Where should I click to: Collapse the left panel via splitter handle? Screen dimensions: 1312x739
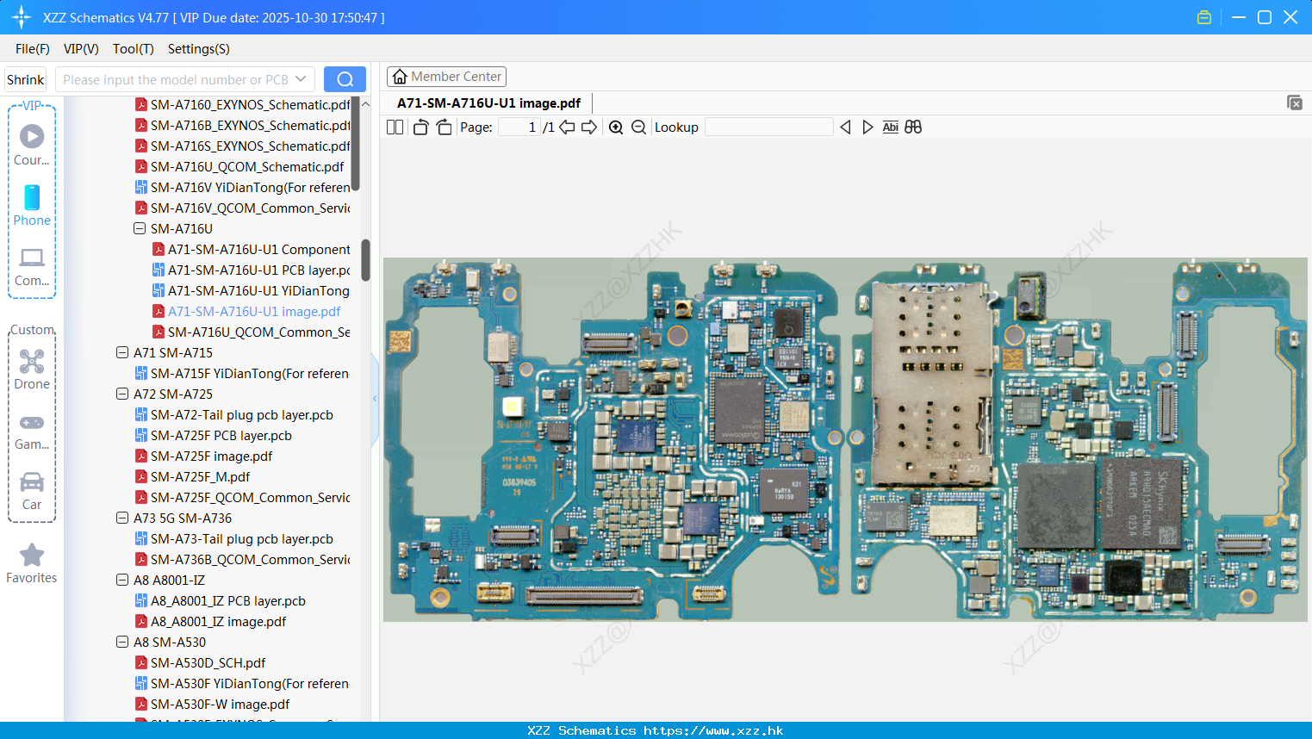point(375,399)
